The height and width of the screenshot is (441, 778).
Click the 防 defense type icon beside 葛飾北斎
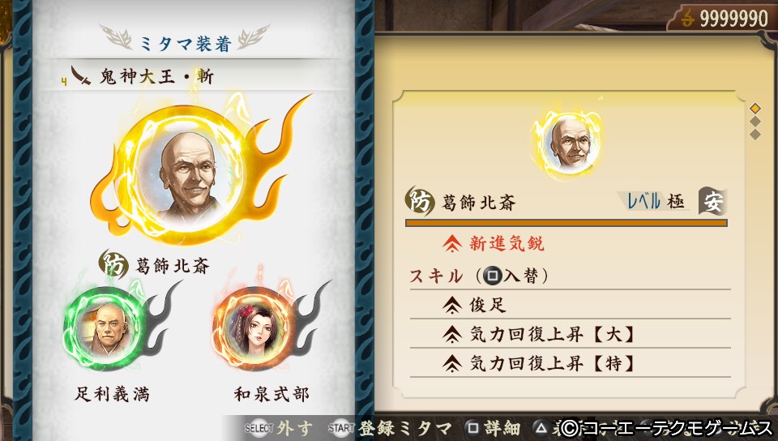[x=113, y=263]
